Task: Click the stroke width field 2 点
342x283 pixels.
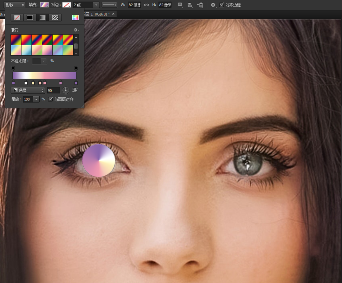Action: [x=83, y=5]
